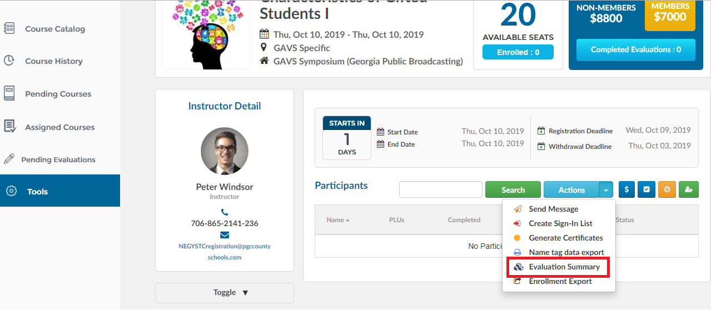Expand the Toggle panel control
This screenshot has height=310, width=711.
pyautogui.click(x=225, y=293)
